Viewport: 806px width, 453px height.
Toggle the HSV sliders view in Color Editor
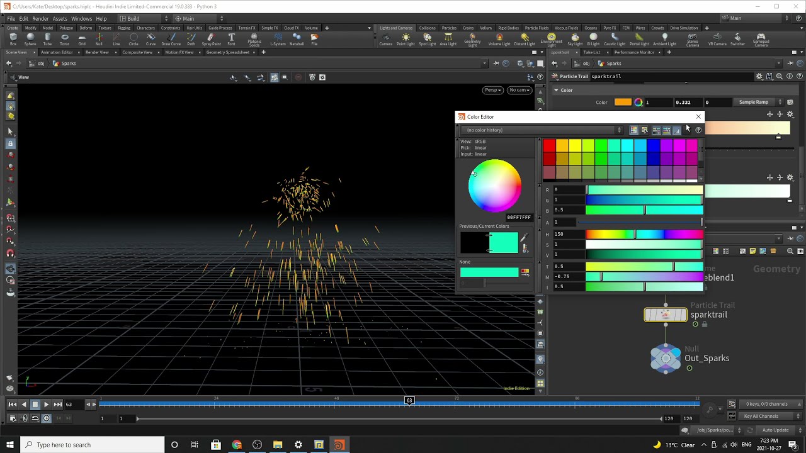point(666,130)
